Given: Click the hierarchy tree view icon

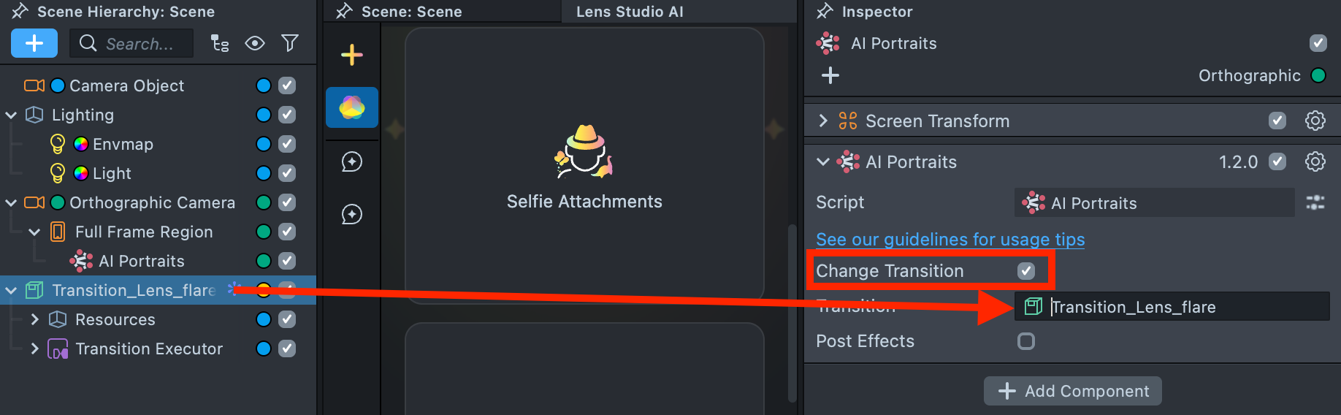Looking at the screenshot, I should pos(220,43).
